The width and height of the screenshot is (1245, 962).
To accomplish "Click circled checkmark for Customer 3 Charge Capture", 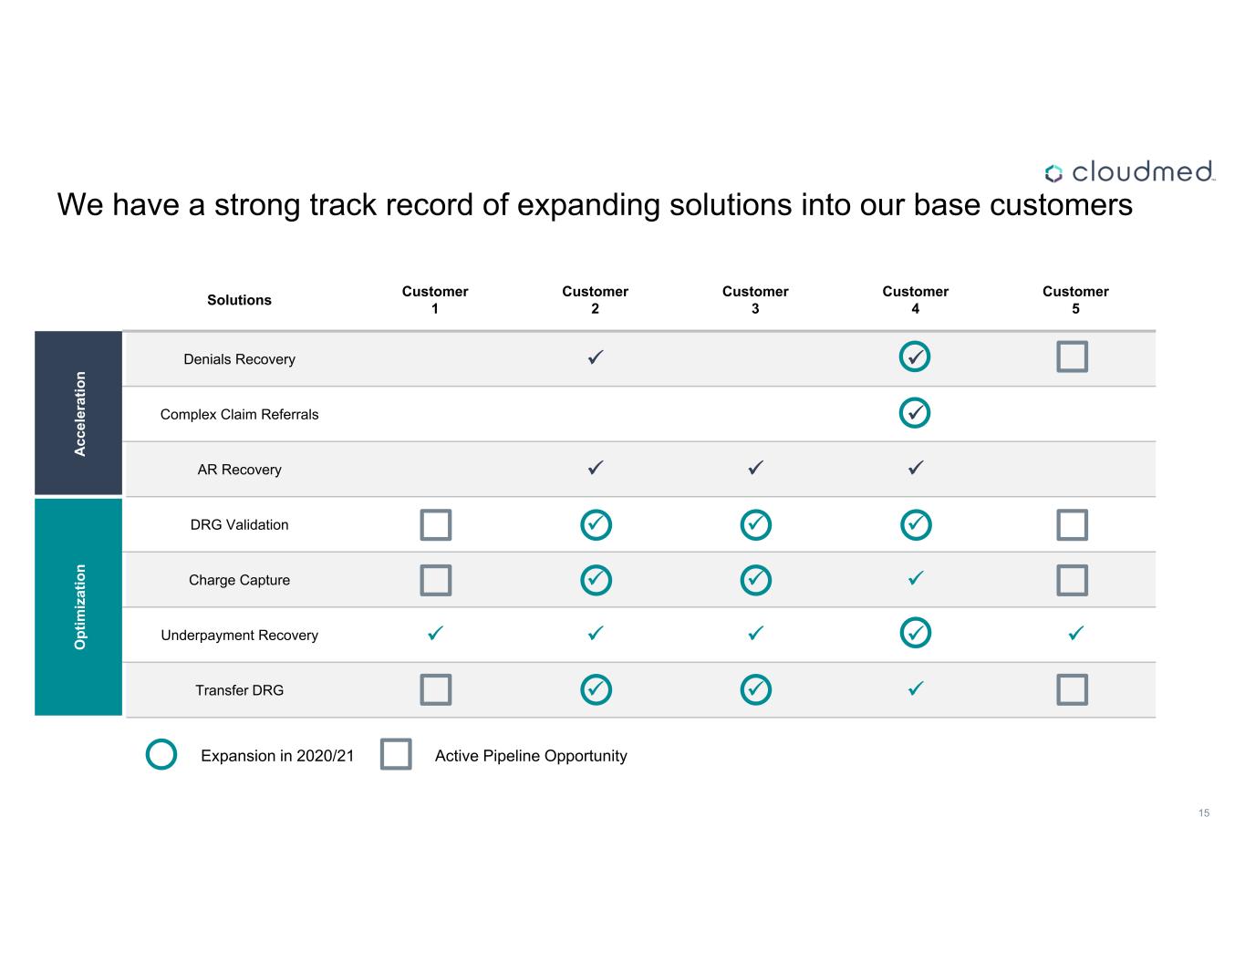I will [755, 580].
